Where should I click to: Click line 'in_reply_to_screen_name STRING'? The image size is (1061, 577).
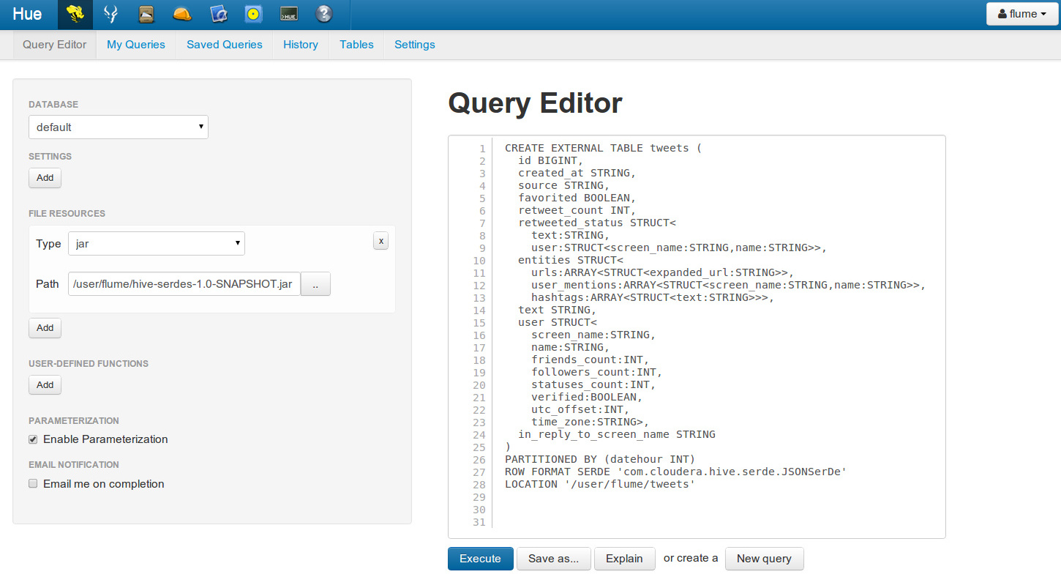click(x=617, y=435)
